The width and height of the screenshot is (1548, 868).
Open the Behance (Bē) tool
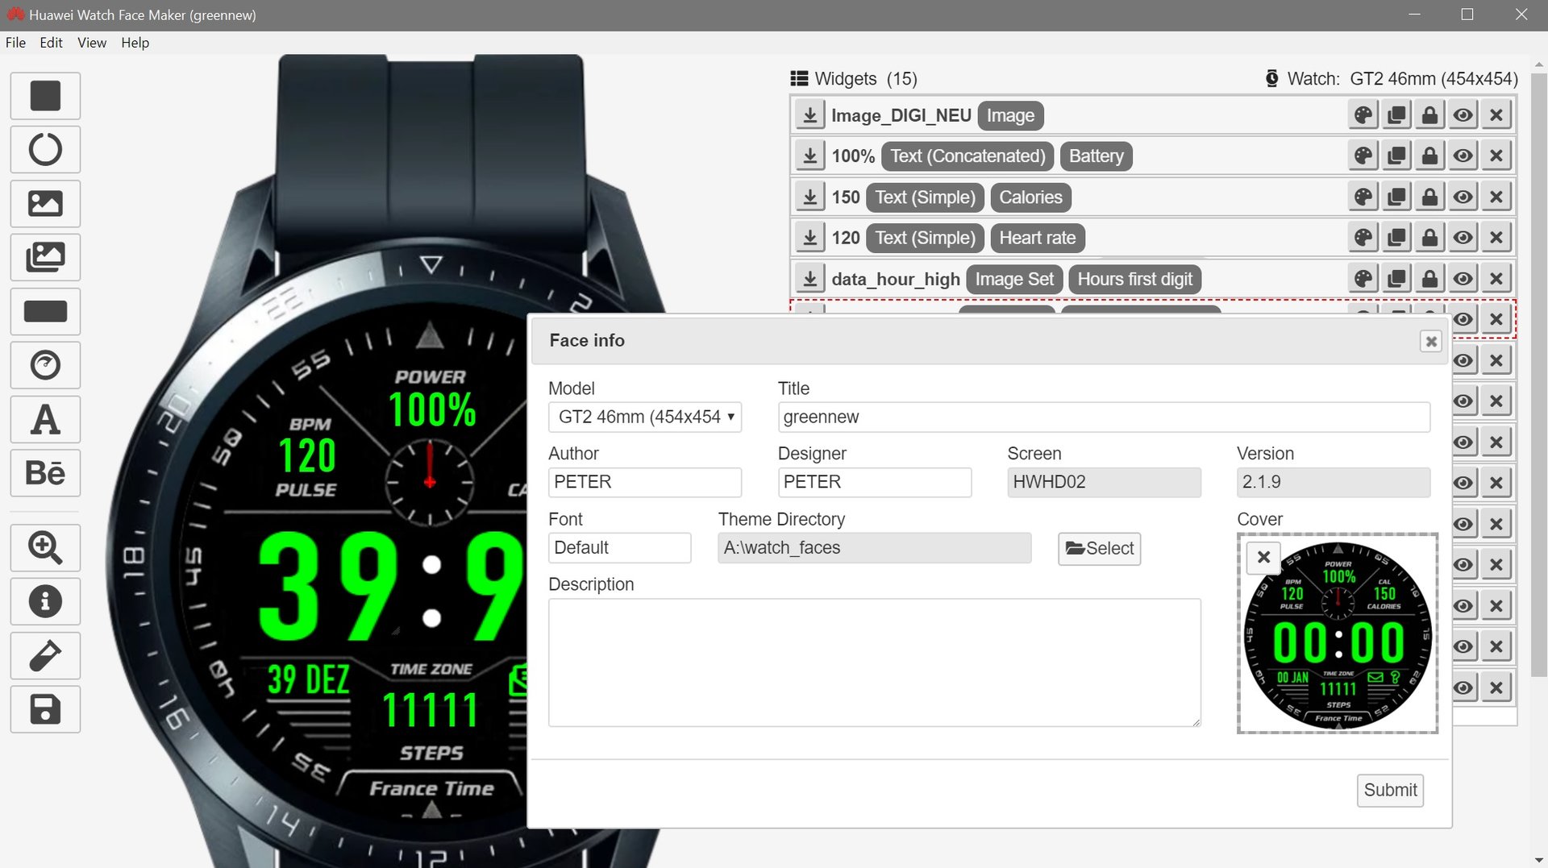[x=45, y=473]
